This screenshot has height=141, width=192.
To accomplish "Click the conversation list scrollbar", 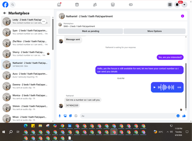I will [53, 34].
